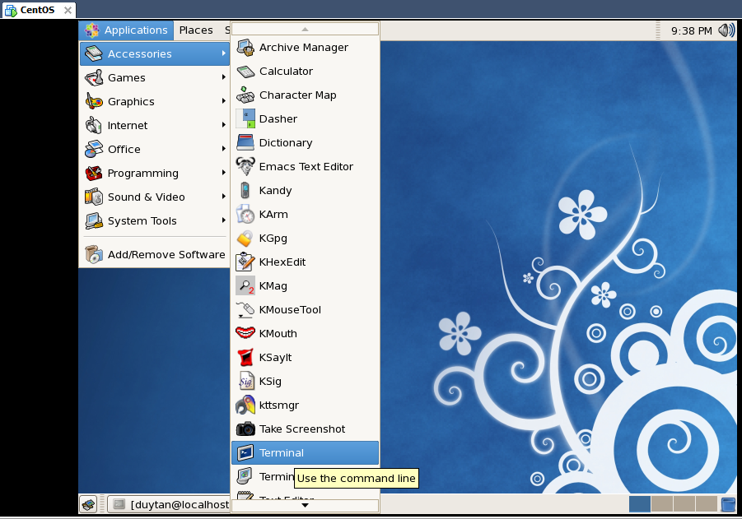Click the KHexEdit icon
Viewport: 742px width, 519px height.
[245, 262]
